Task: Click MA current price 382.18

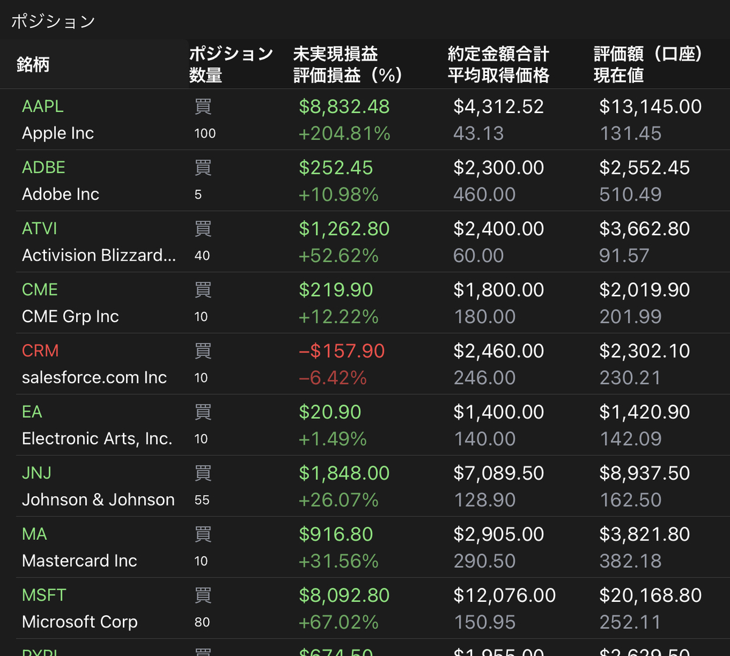Action: (x=631, y=561)
